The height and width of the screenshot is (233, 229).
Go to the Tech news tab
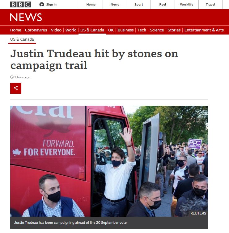tap(142, 30)
